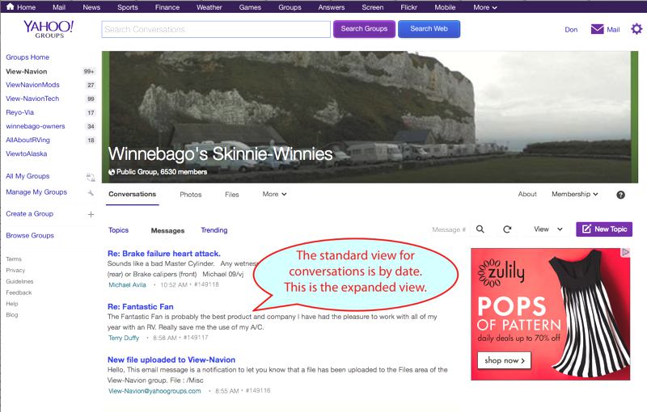Click the message number search magnifier
Viewport: 647px width, 412px height.
480,229
